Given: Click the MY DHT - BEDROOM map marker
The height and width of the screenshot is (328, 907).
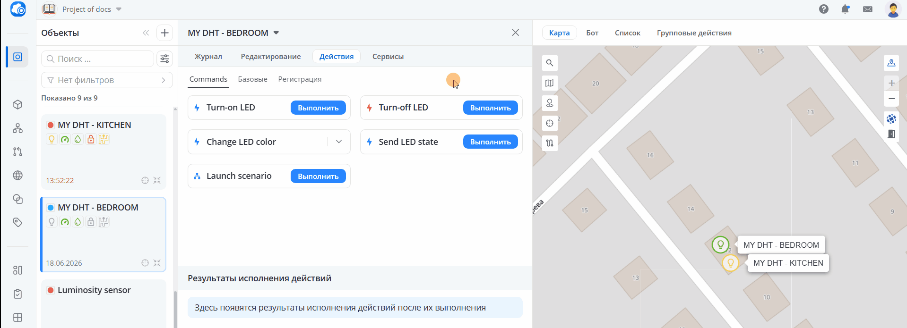Looking at the screenshot, I should [x=720, y=244].
